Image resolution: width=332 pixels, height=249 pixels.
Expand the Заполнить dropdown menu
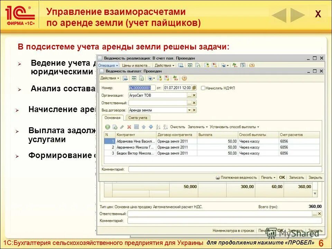[x=197, y=127]
